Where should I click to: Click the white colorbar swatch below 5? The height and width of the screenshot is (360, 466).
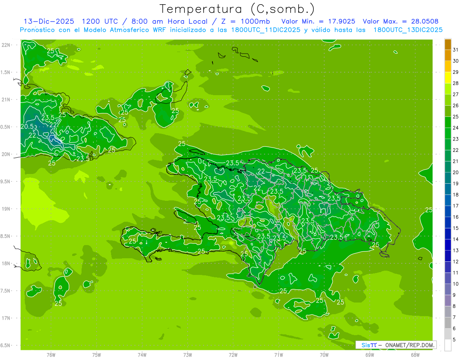[448, 345]
